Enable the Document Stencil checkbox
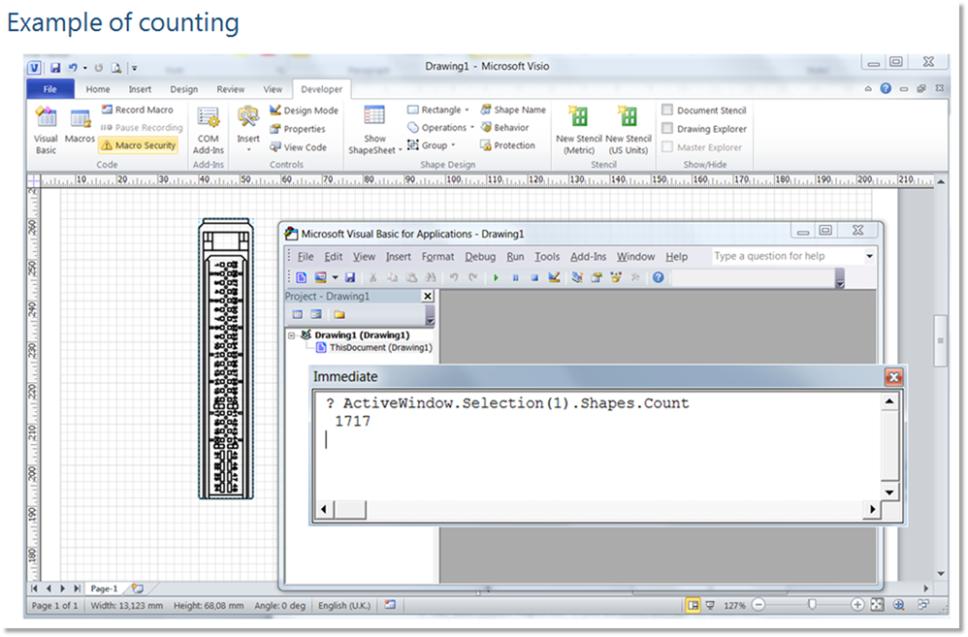This screenshot has height=637, width=968. tap(667, 110)
